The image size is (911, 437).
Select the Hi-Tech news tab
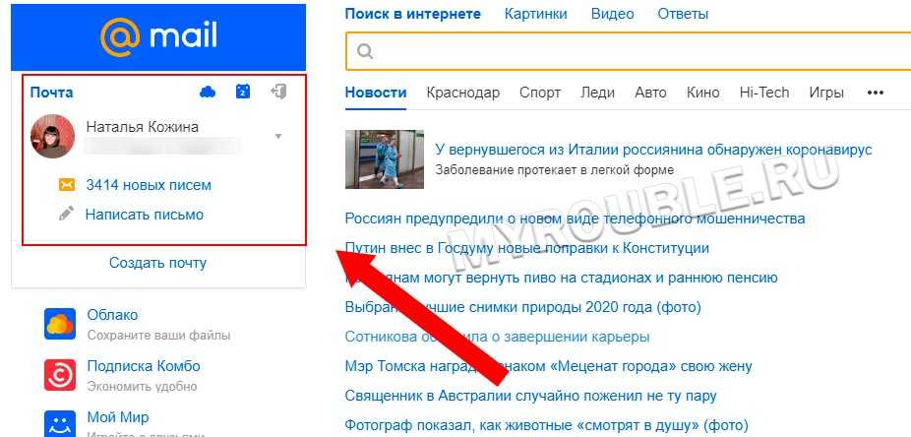[764, 93]
